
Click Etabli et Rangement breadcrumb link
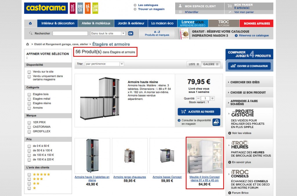(61, 44)
